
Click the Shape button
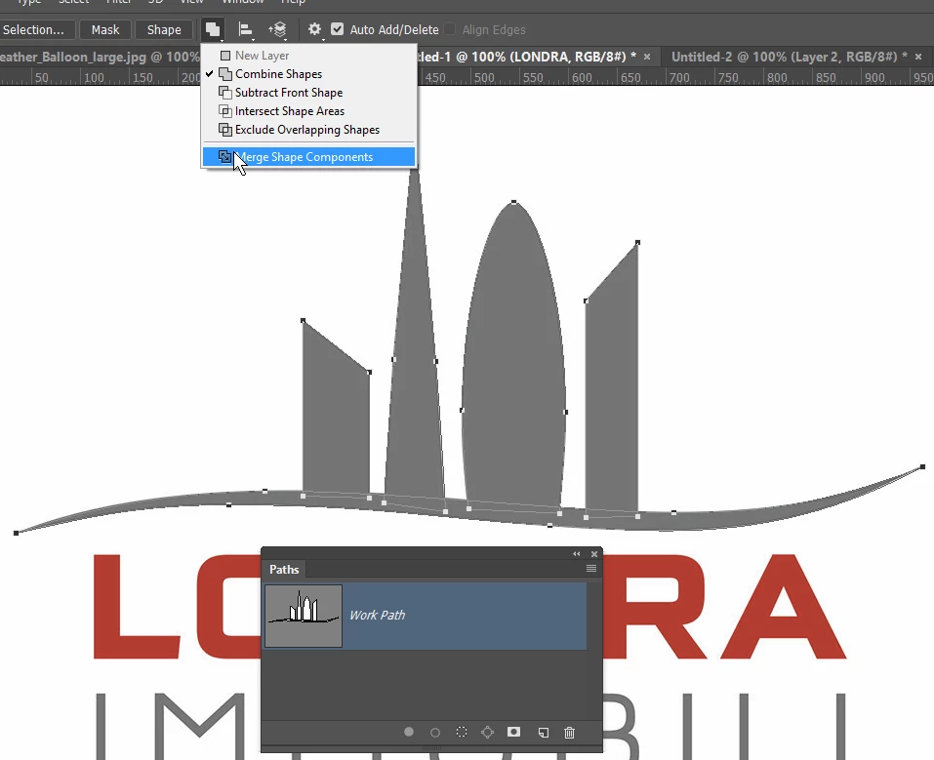tap(164, 30)
